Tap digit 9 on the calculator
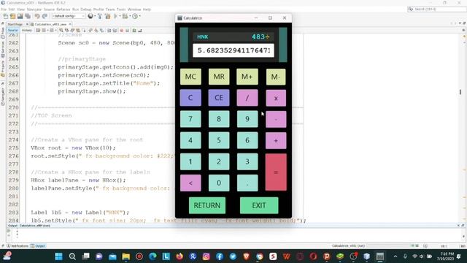467x263 pixels. tap(247, 119)
